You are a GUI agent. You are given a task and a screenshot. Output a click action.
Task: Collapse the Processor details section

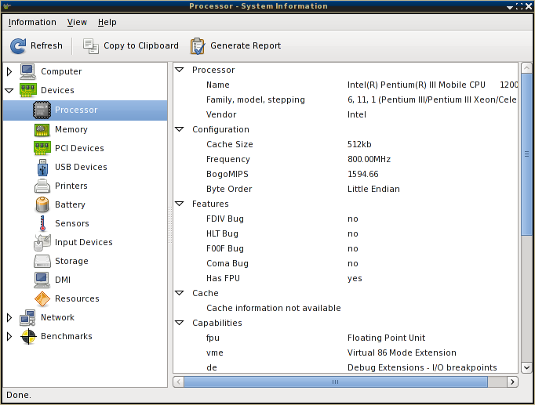(180, 70)
